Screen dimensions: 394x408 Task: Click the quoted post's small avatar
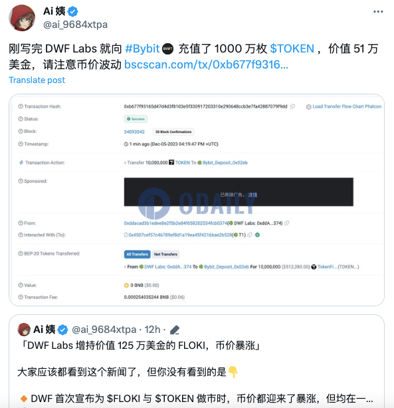[24, 330]
